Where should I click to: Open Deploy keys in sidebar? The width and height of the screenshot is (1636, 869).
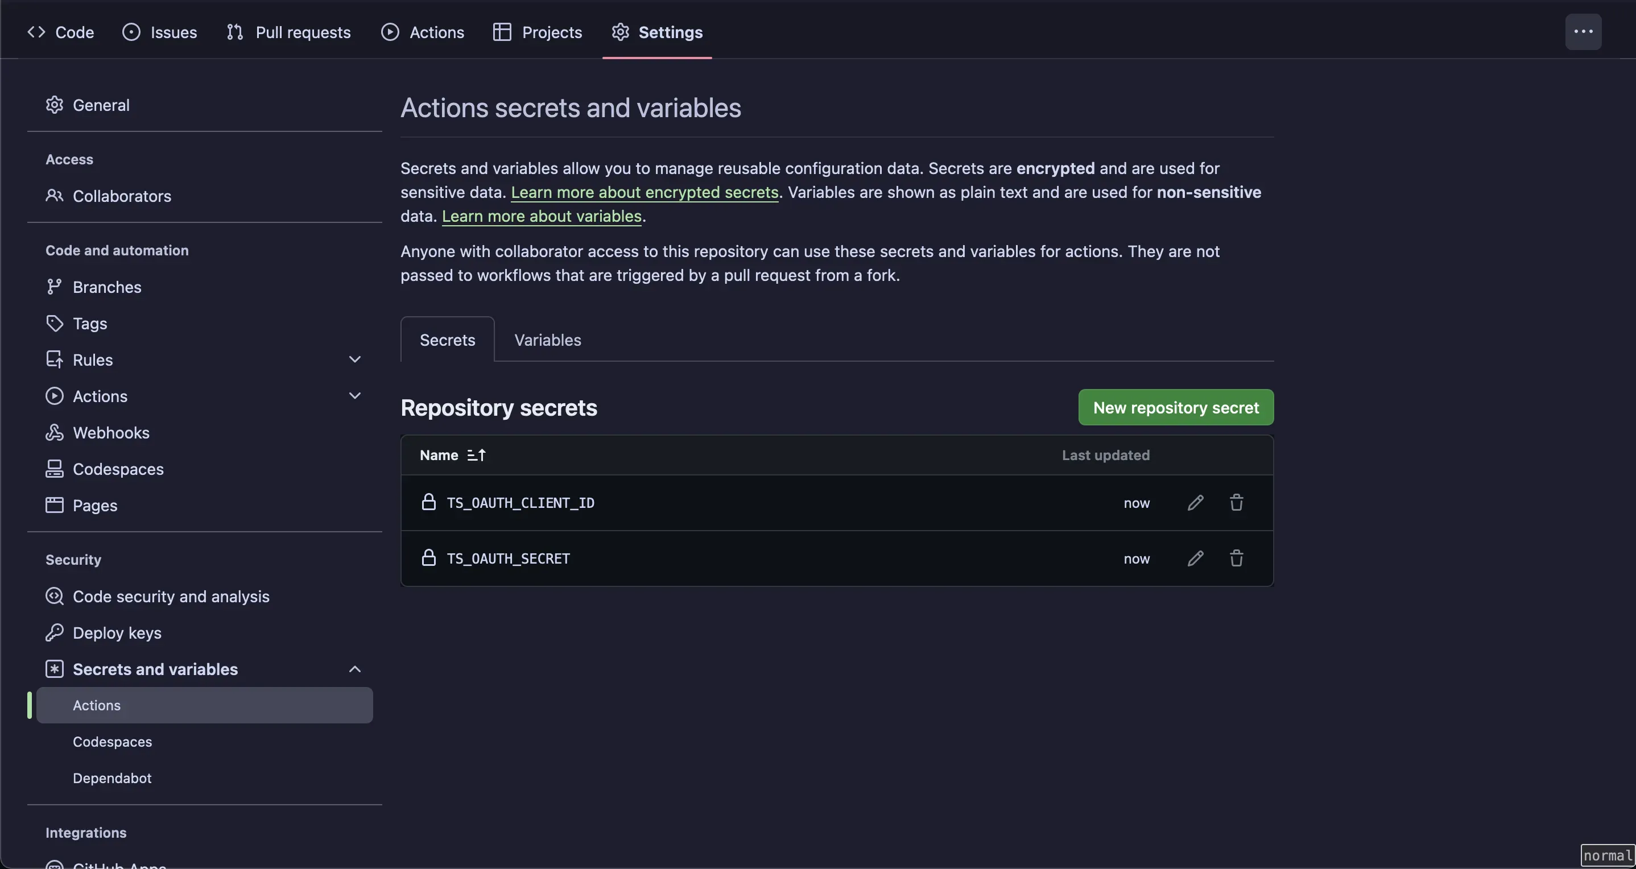pyautogui.click(x=117, y=633)
